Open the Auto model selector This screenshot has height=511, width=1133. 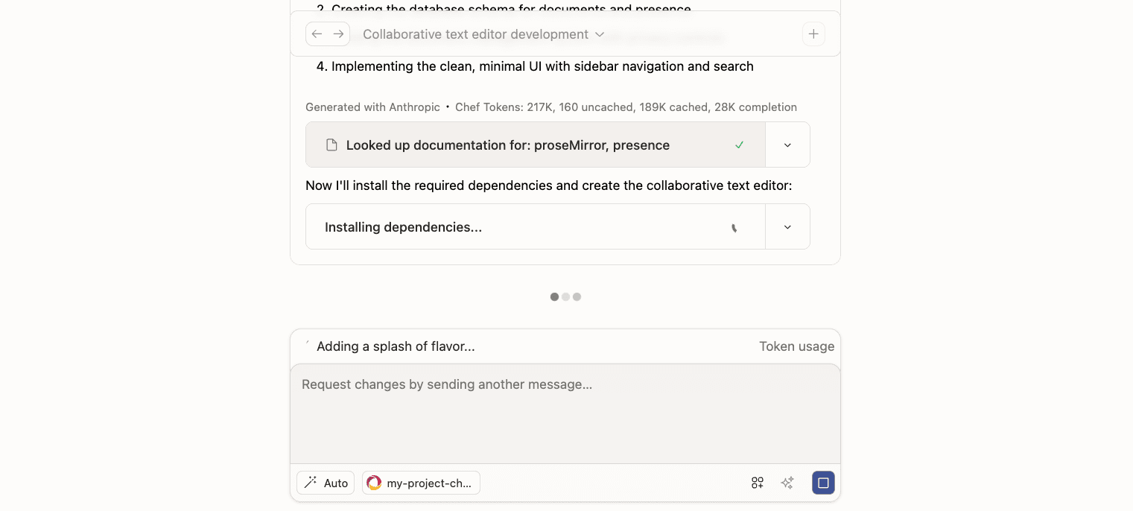pos(326,483)
